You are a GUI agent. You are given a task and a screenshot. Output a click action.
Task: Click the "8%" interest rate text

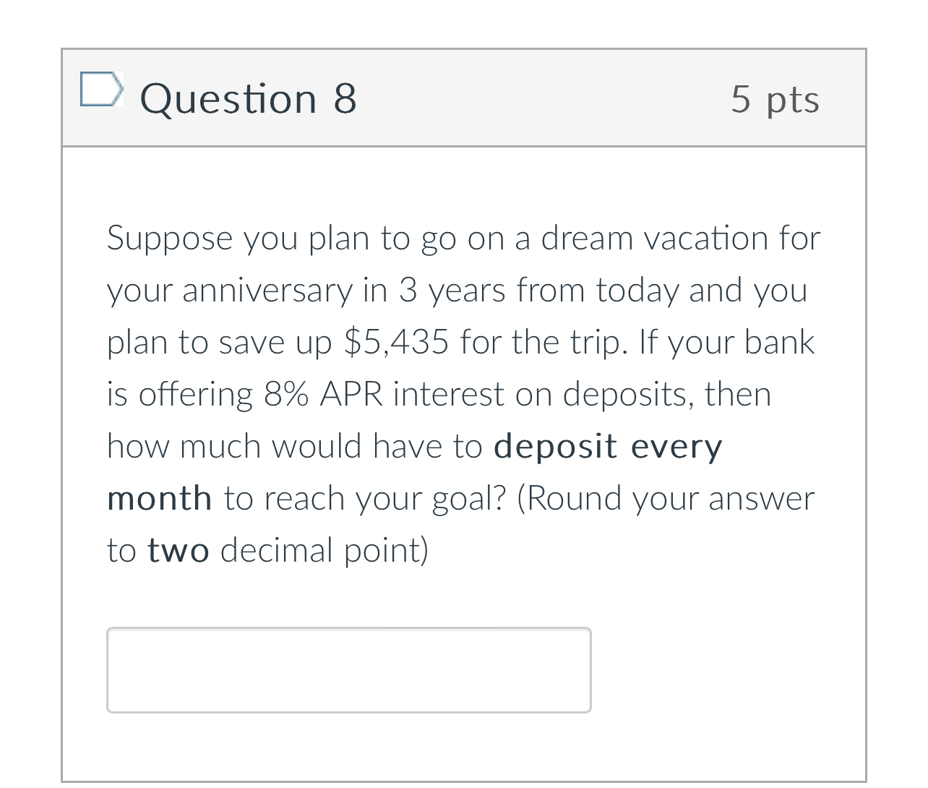click(286, 394)
